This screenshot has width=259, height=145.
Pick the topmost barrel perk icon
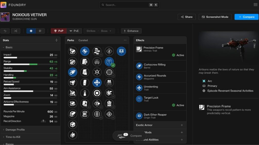click(x=73, y=51)
